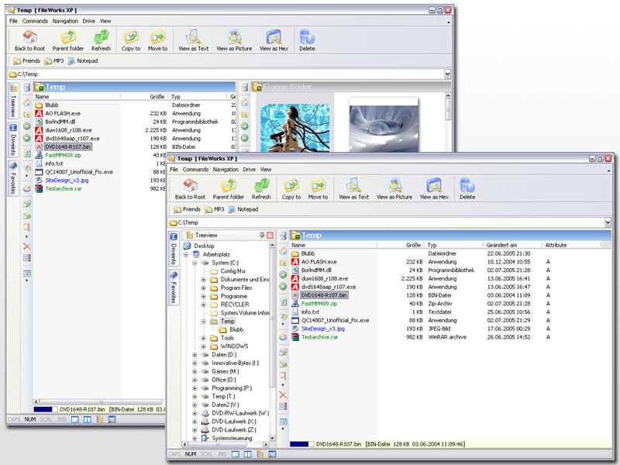Expand Daten (D:) drive in tree
Viewport: 620px width, 465px height.
195,355
